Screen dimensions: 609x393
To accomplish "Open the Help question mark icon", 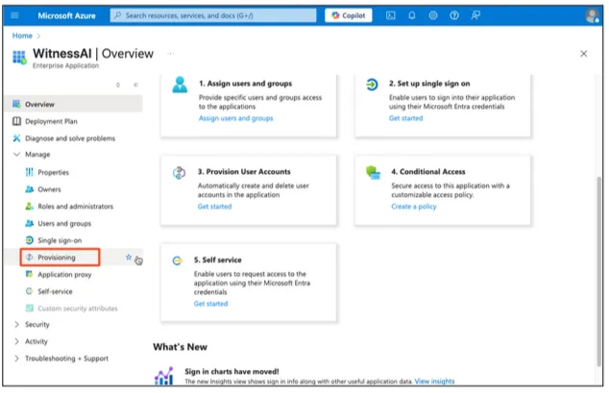I will [454, 15].
